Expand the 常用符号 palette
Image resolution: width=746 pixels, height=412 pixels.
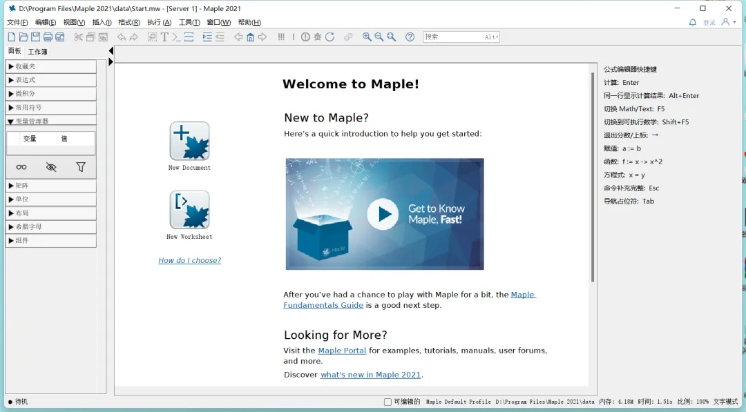coord(51,108)
